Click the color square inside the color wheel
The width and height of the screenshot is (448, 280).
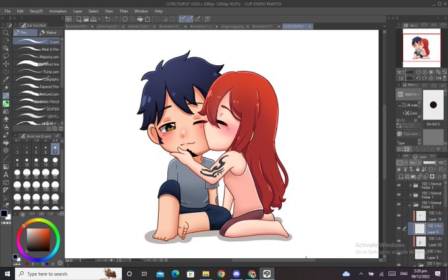38,240
